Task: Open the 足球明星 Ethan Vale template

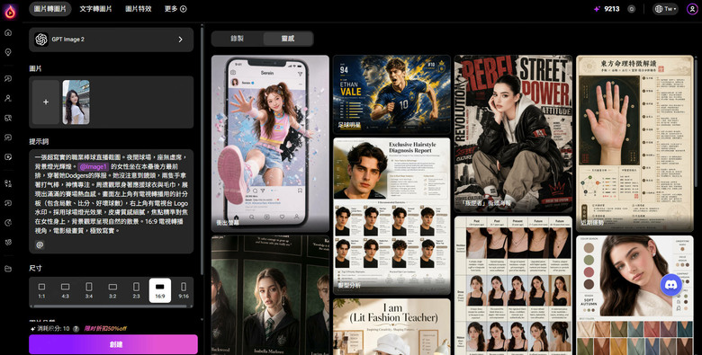Action: 391,94
